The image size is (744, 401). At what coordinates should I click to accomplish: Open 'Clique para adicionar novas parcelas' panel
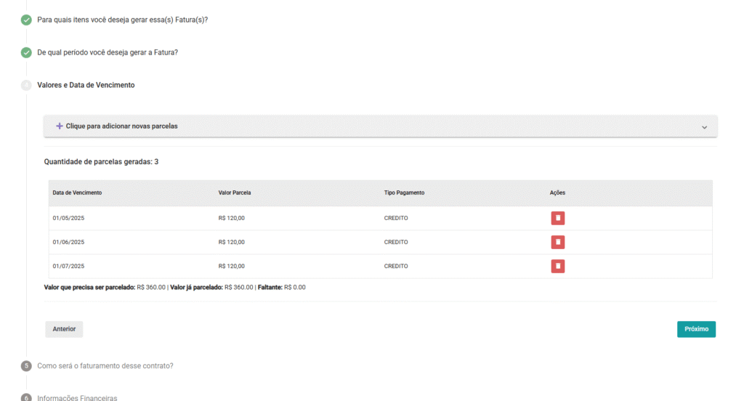point(121,126)
